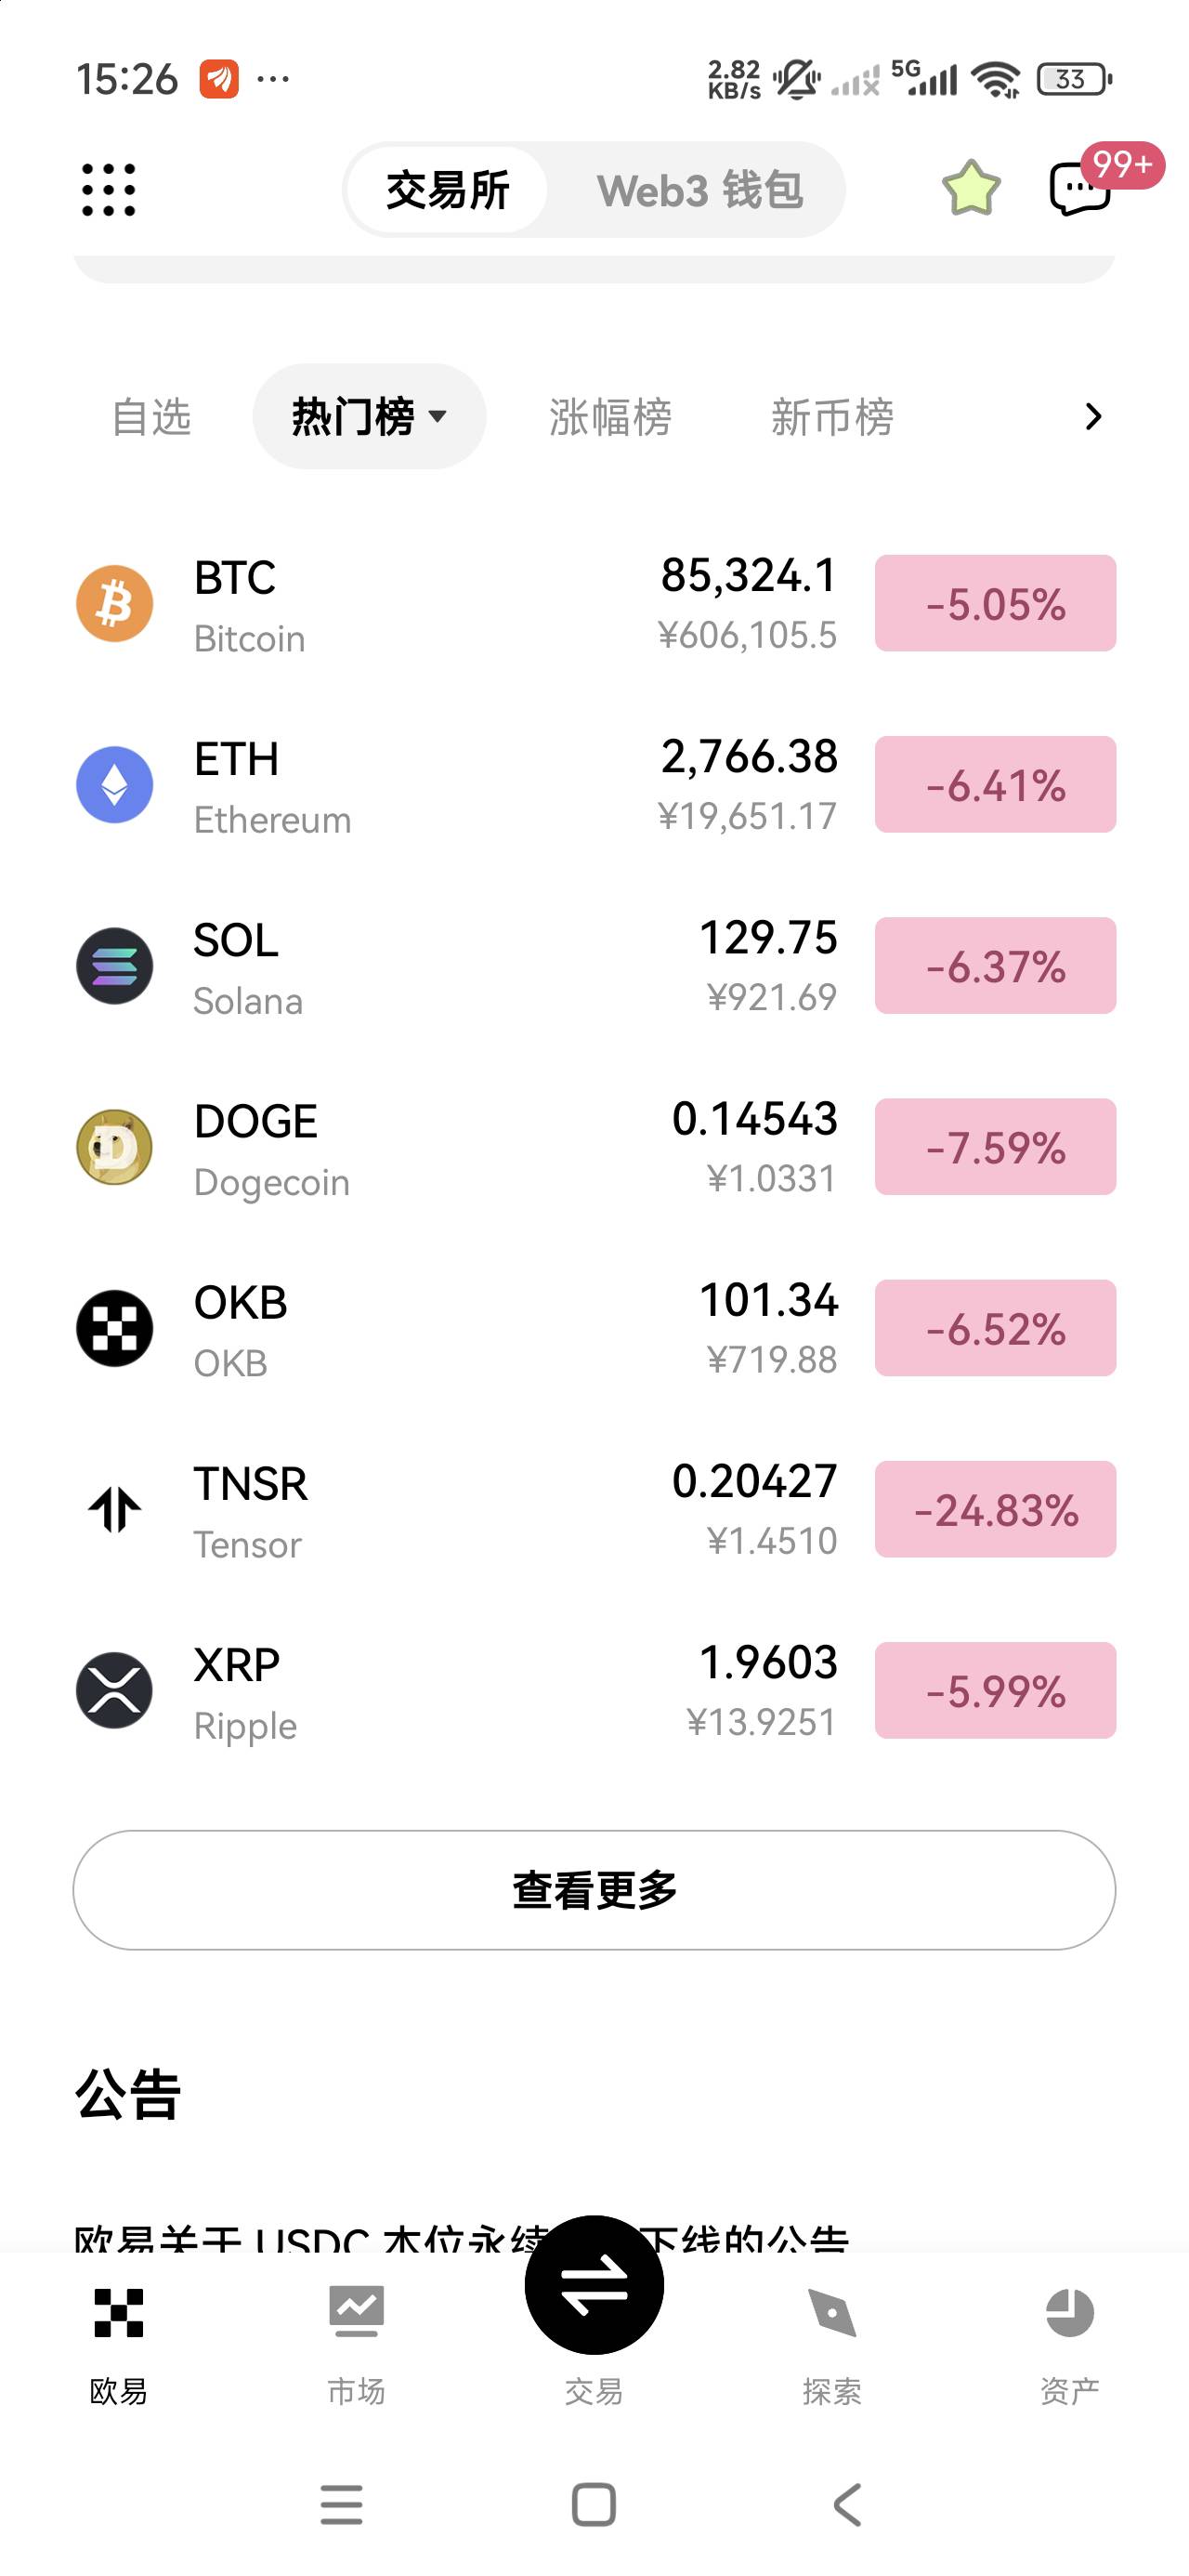The height and width of the screenshot is (2576, 1189).
Task: Switch to the 交易所 exchange mode
Action: (447, 190)
